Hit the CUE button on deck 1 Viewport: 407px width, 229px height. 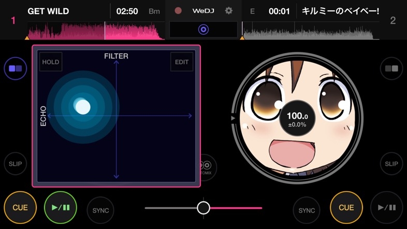pyautogui.click(x=20, y=207)
